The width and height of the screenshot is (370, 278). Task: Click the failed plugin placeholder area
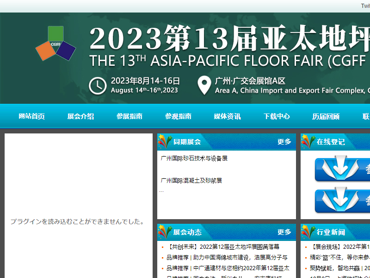[x=79, y=206]
